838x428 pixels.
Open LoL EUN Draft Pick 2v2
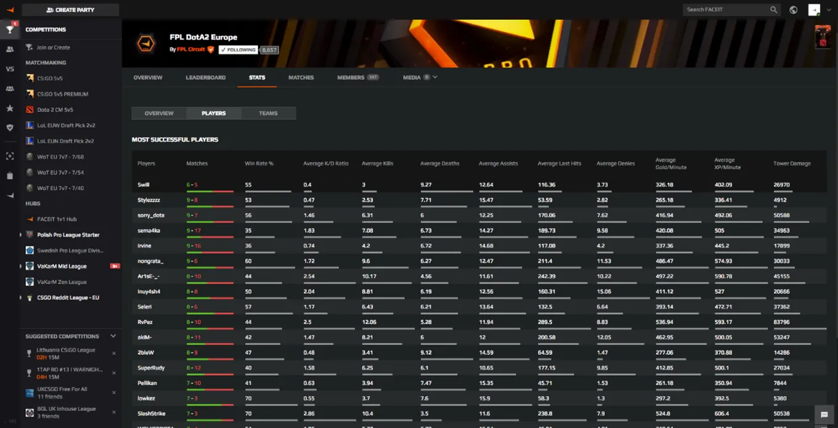coord(65,141)
